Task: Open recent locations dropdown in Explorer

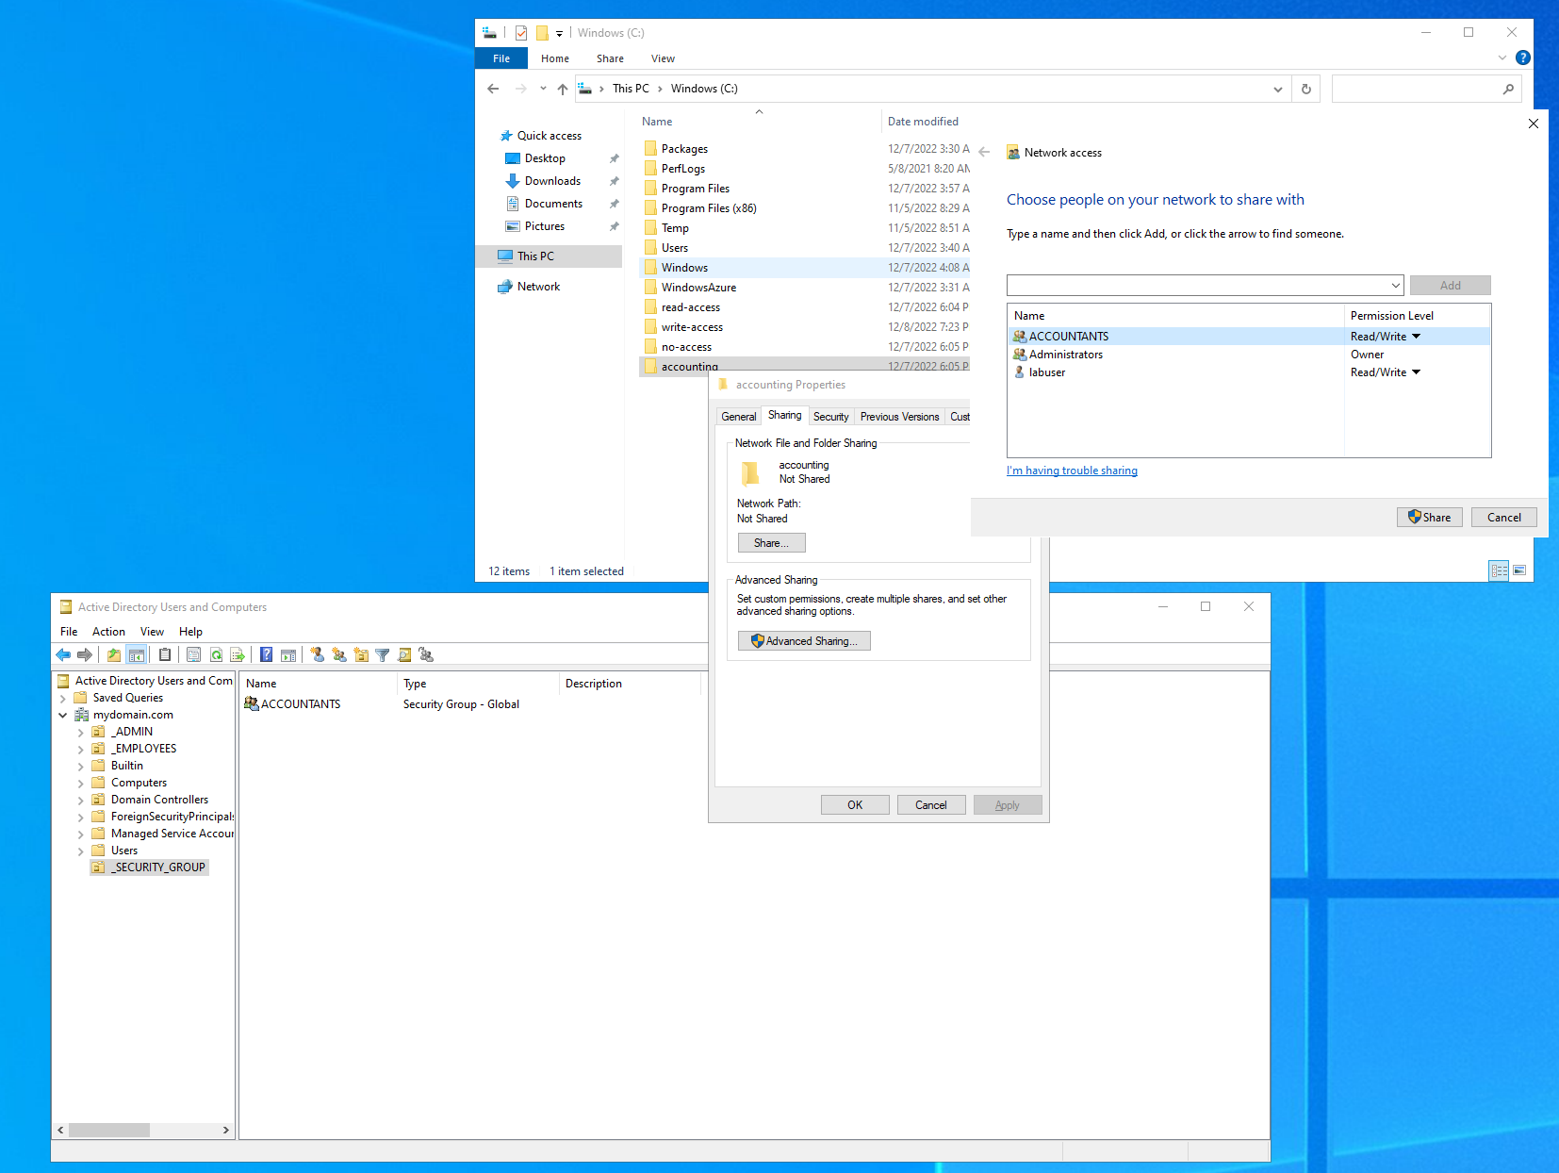Action: [x=543, y=89]
